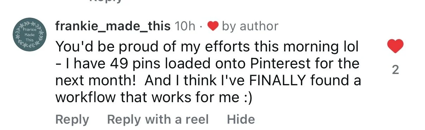
Task: Click the dot separator after 10h
Action: [x=201, y=26]
